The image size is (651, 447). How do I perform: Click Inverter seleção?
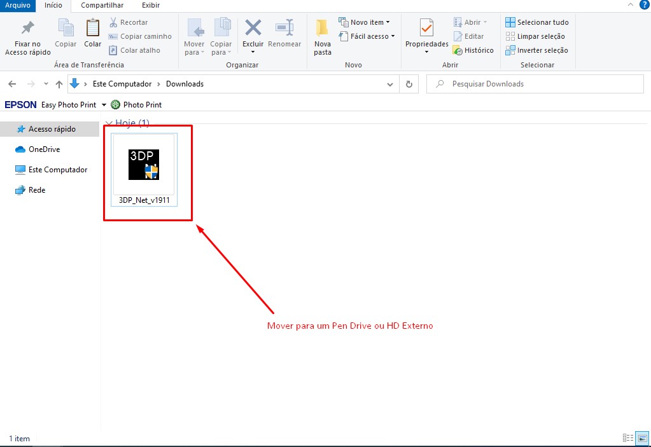(x=536, y=50)
